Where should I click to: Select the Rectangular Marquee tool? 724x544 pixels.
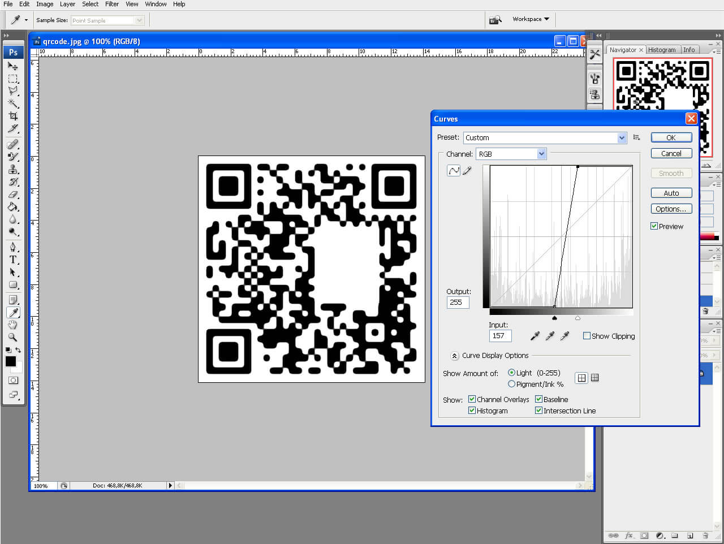point(13,79)
